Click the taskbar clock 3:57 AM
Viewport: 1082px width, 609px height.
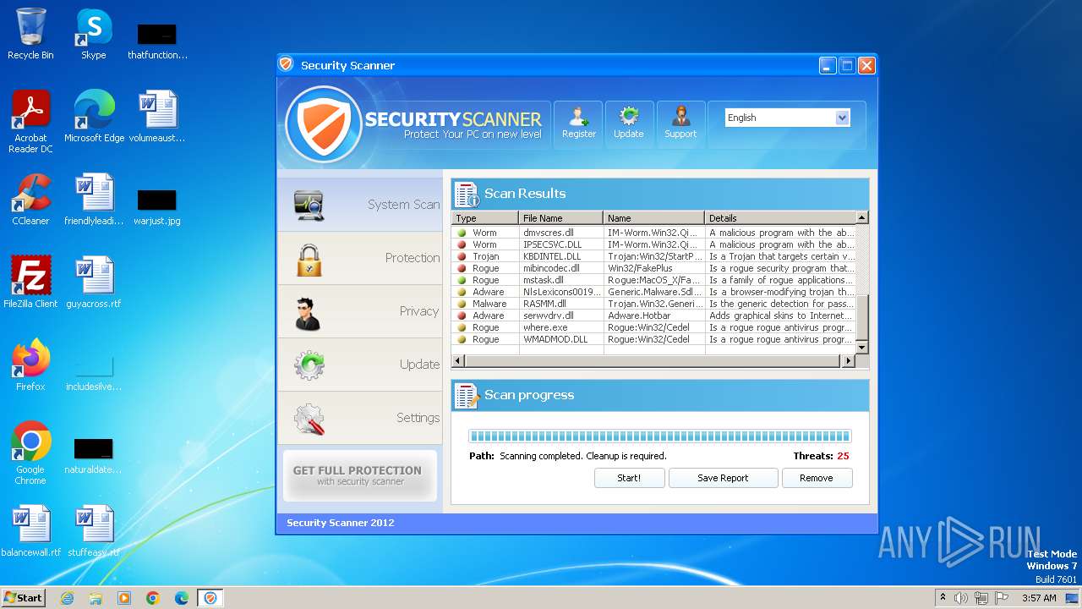(x=1039, y=598)
